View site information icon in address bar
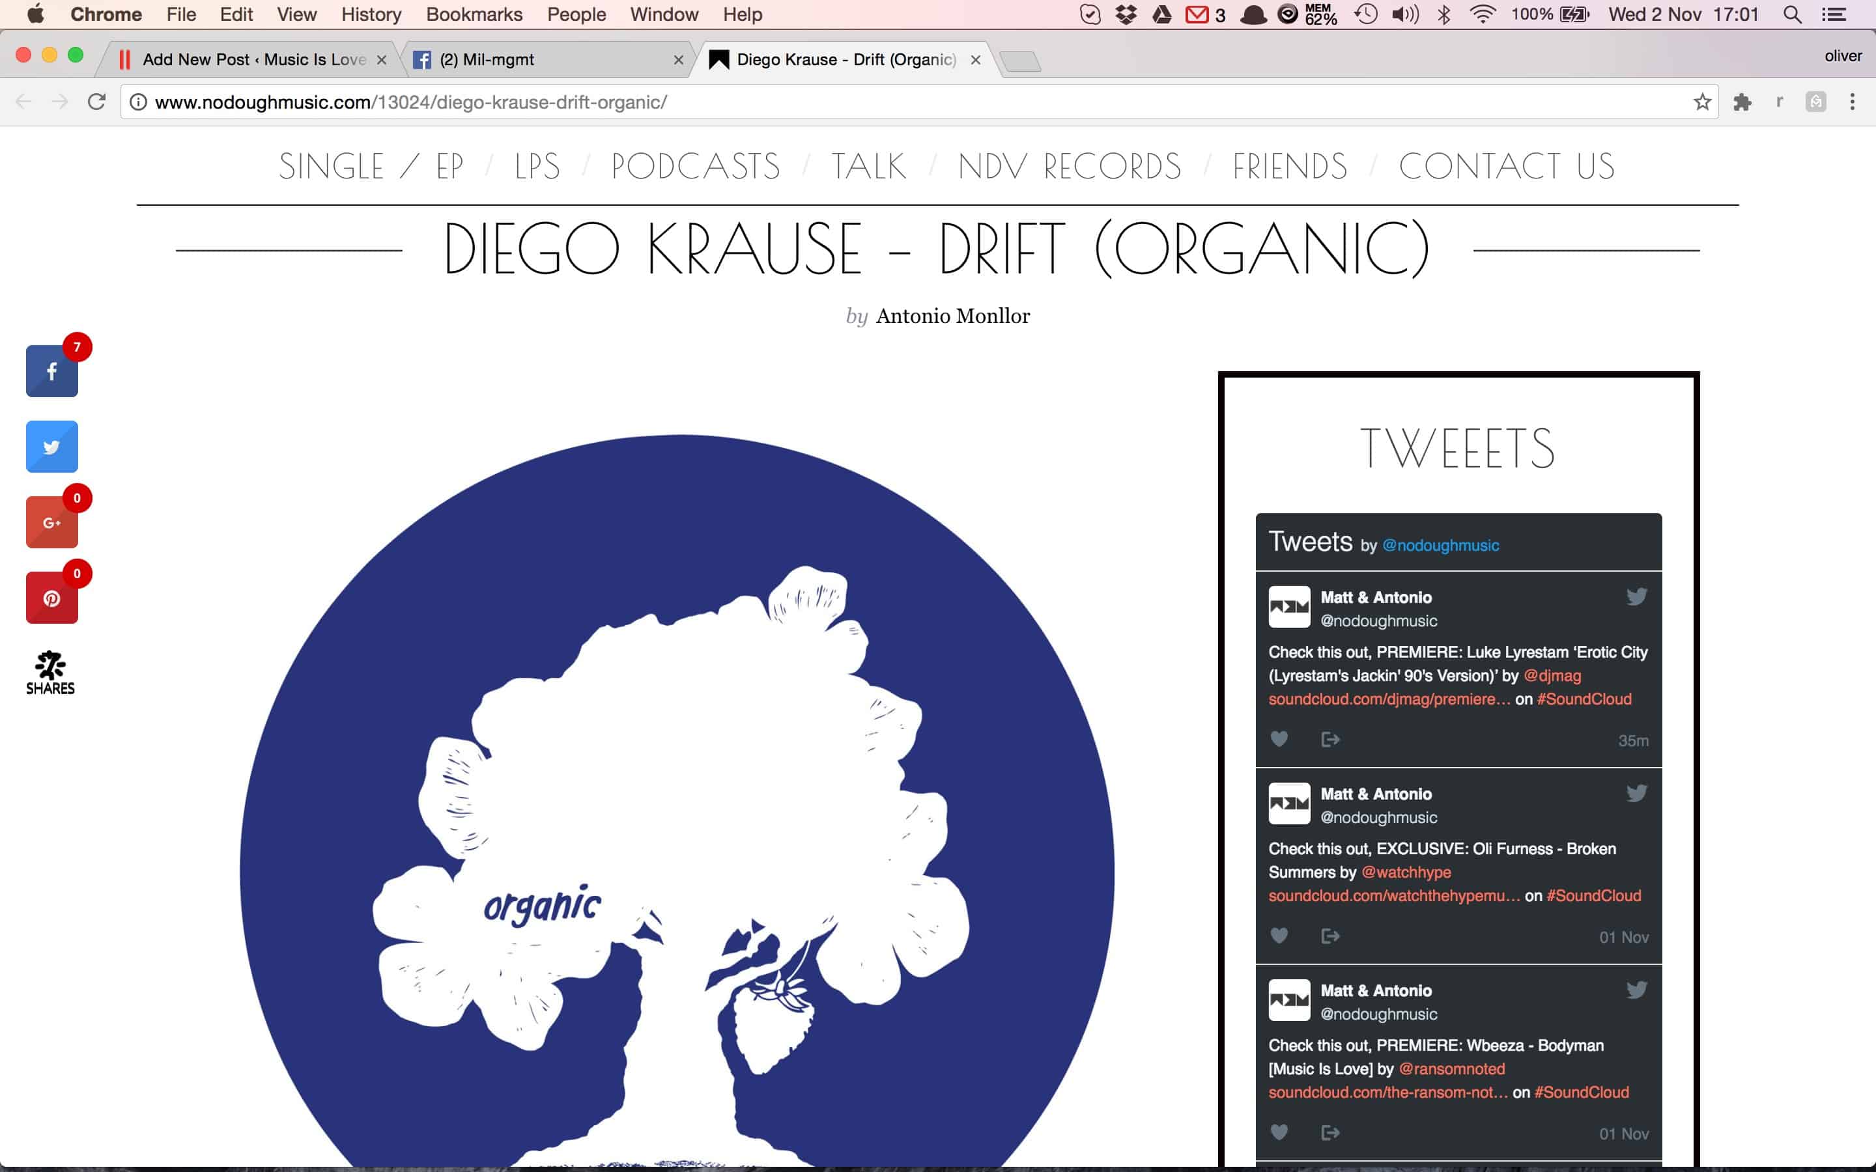 coord(138,102)
